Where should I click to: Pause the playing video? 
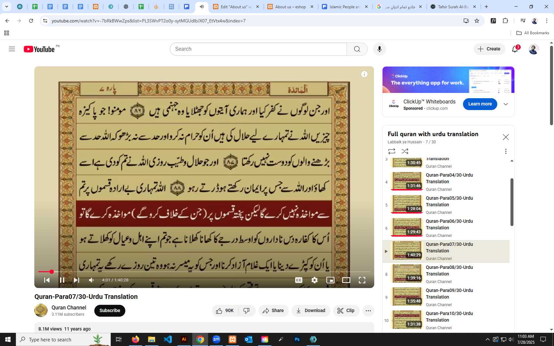(62, 280)
